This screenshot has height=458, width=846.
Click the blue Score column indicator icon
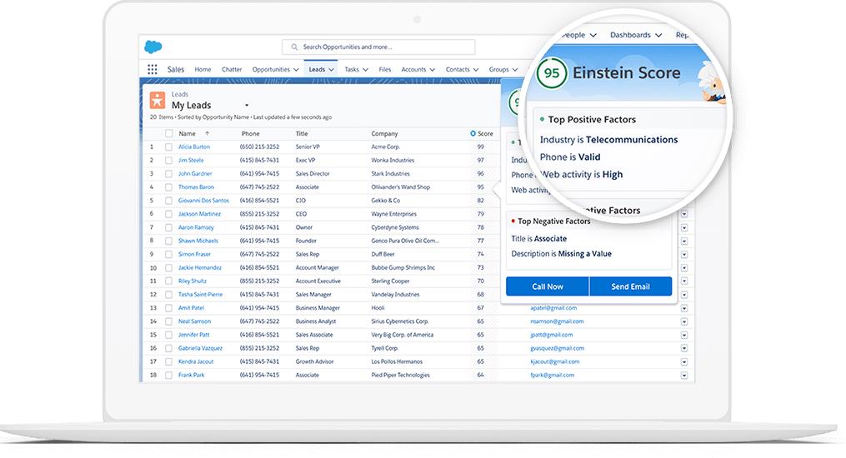click(473, 133)
